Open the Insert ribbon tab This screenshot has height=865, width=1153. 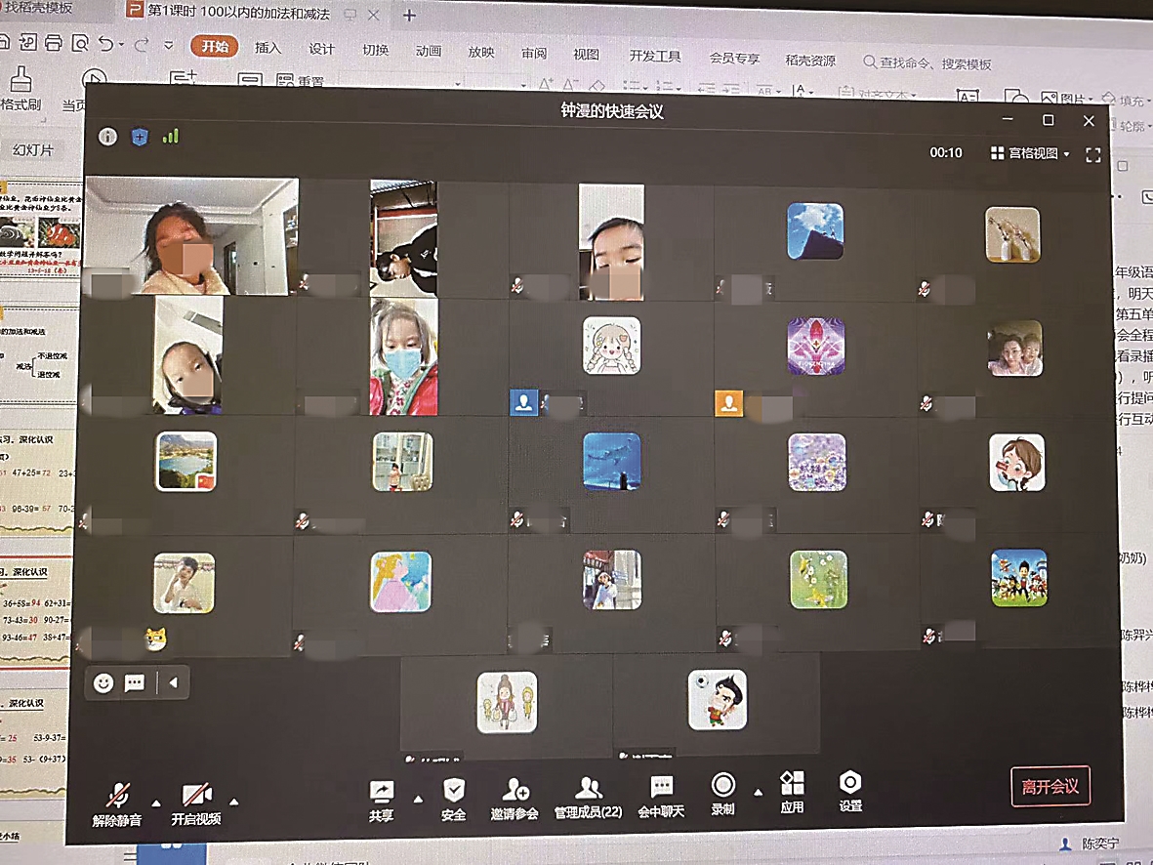tap(268, 49)
